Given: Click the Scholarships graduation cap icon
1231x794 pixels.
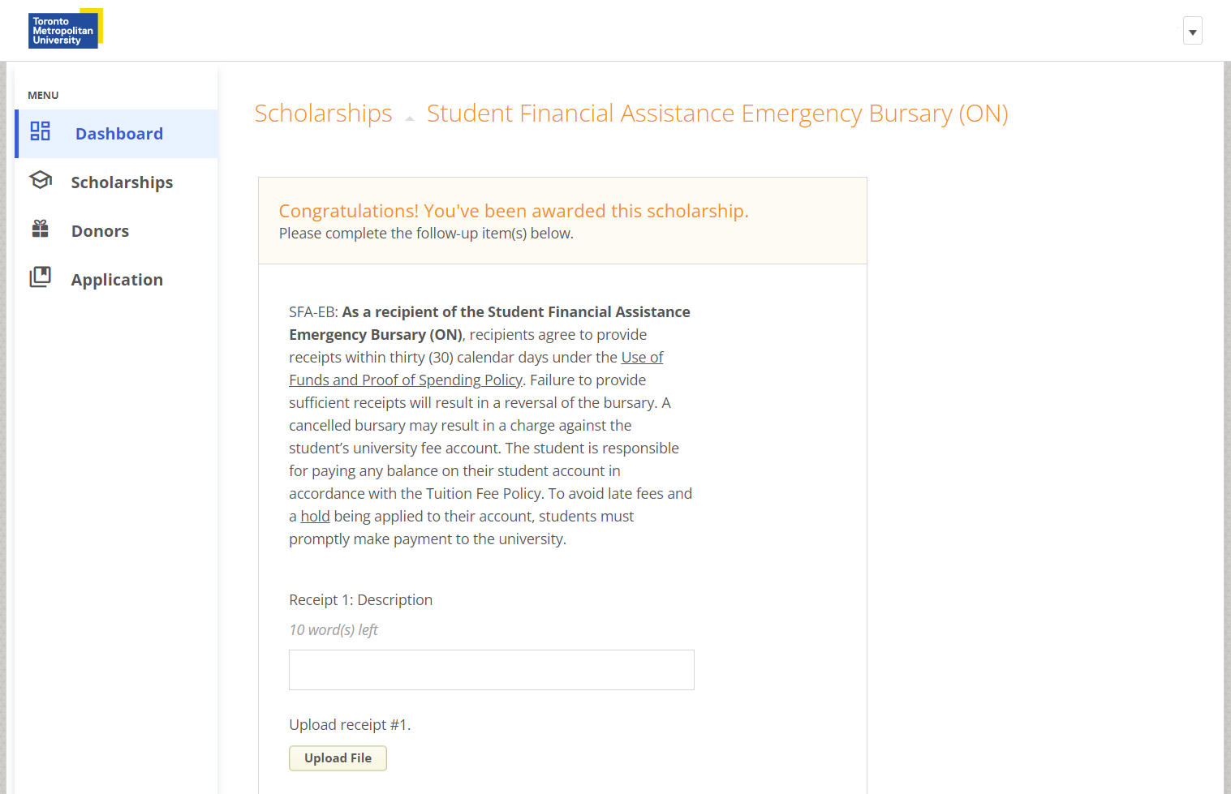Looking at the screenshot, I should click(x=40, y=180).
